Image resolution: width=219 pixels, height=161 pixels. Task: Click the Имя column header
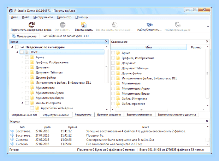pos(149,47)
